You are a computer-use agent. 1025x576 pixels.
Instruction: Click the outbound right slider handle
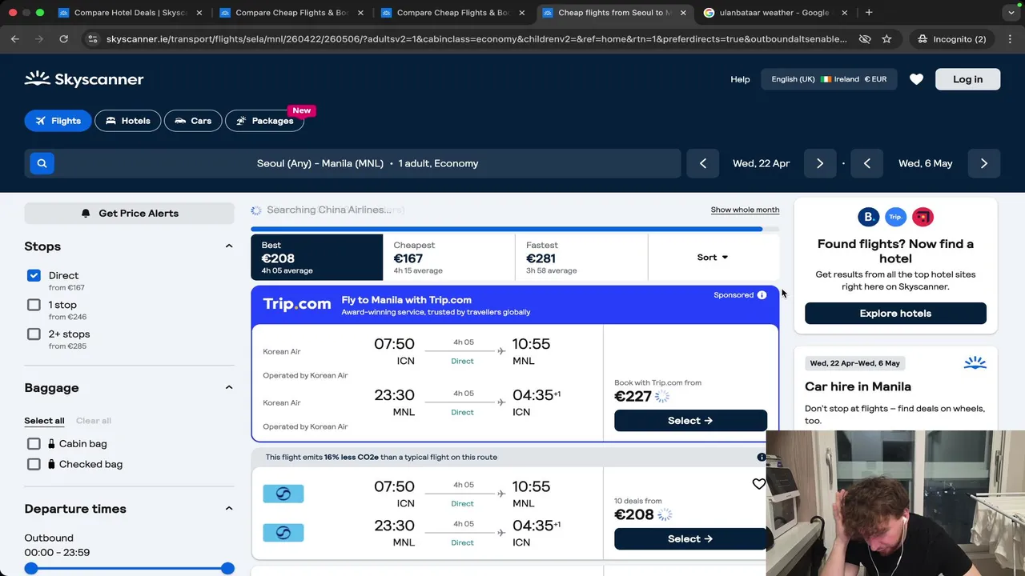tap(227, 568)
